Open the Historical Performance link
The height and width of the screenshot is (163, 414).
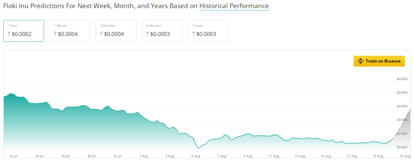pyautogui.click(x=234, y=6)
